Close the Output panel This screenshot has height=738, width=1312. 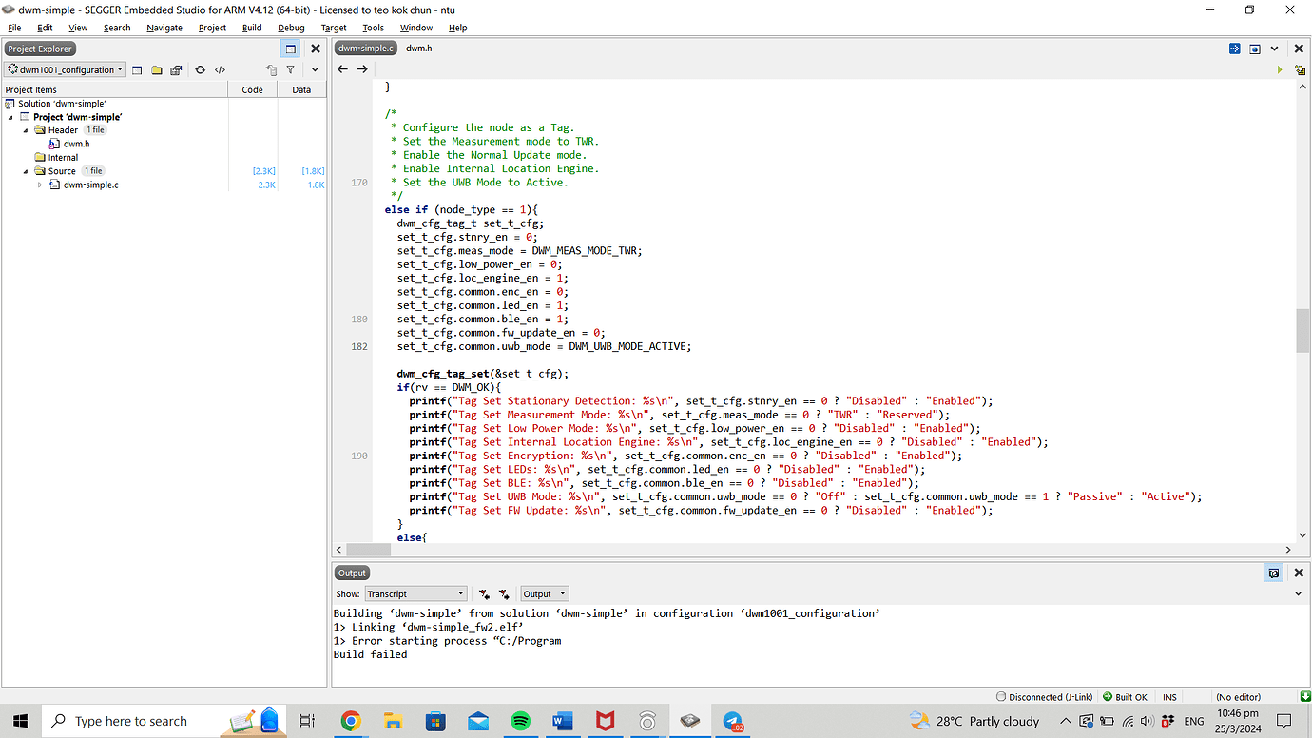point(1299,573)
